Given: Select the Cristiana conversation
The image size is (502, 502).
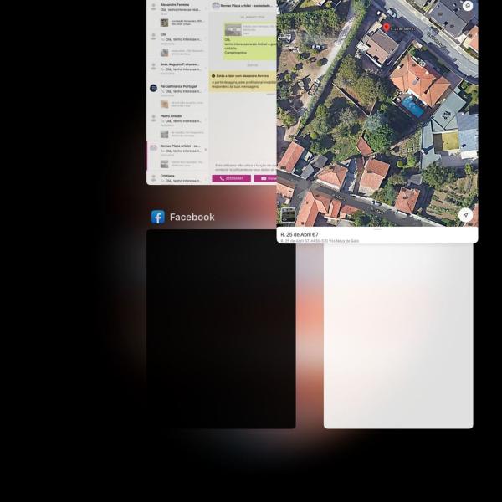Looking at the screenshot, I should 180,177.
